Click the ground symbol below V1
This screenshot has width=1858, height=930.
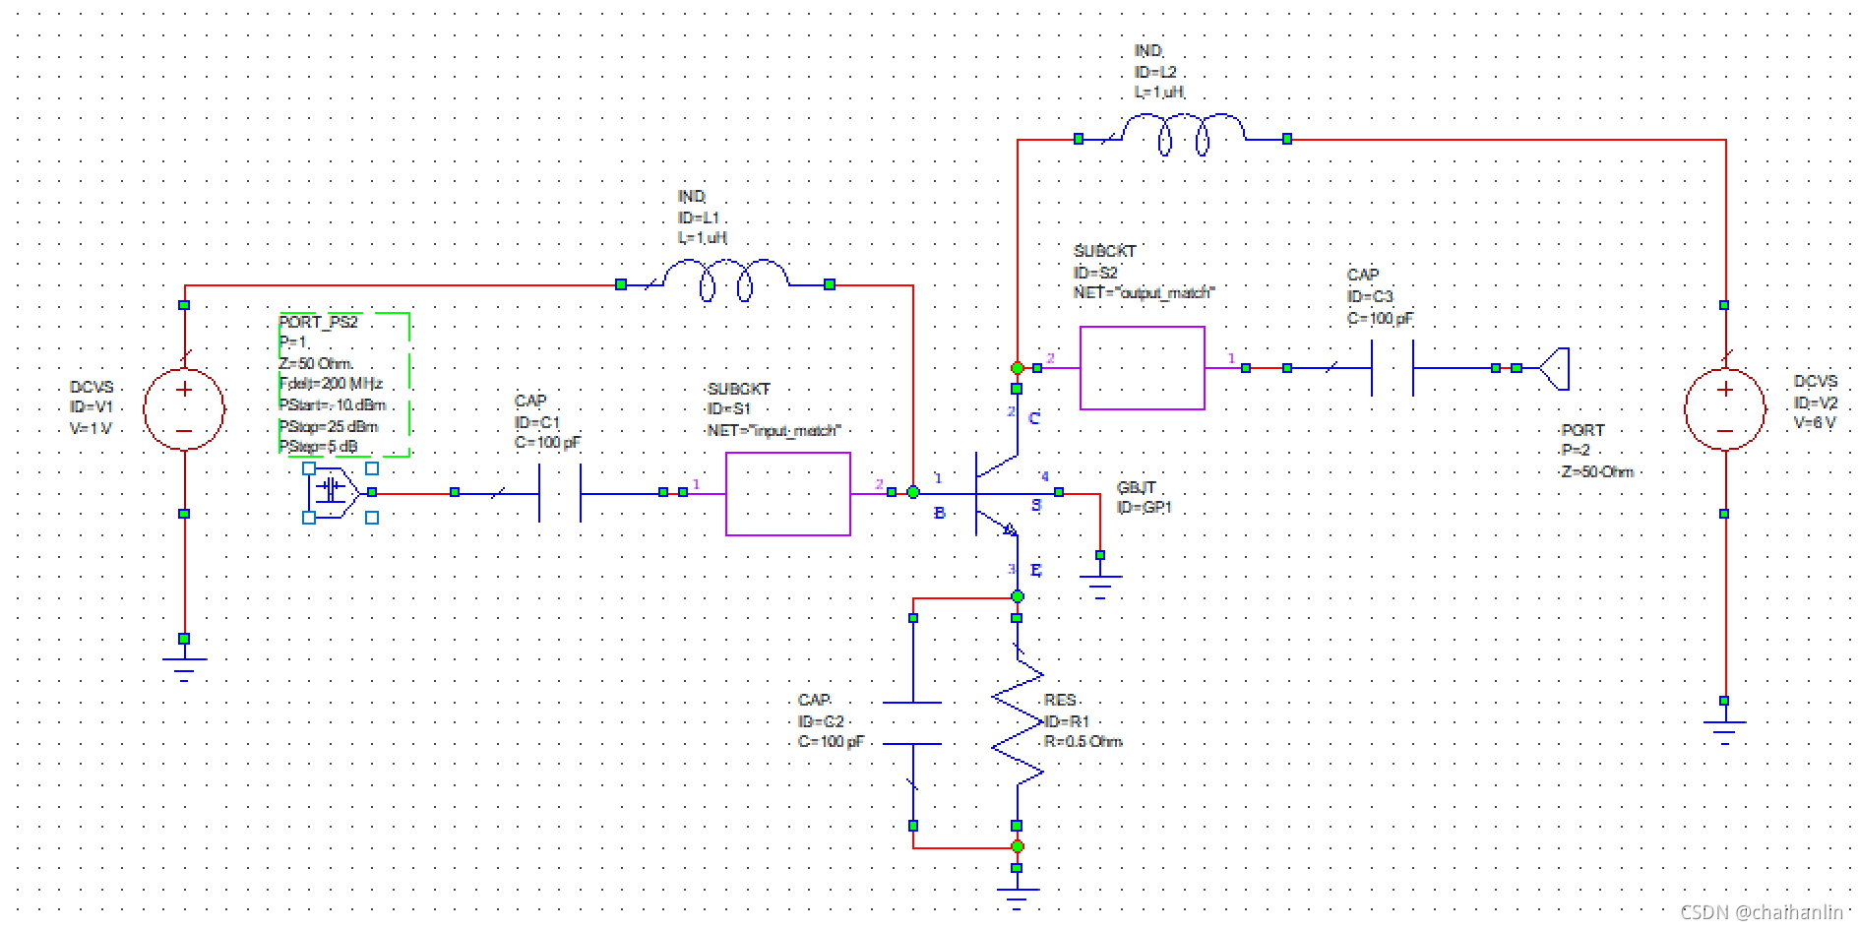184,669
